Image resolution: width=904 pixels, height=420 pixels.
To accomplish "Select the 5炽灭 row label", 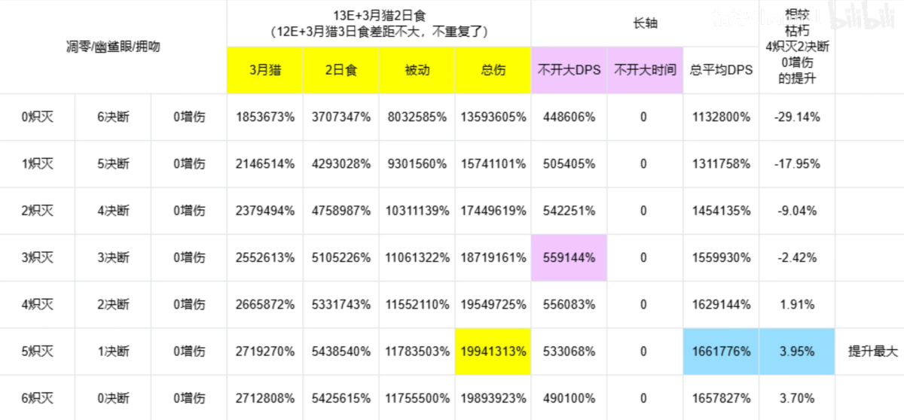I will [38, 351].
